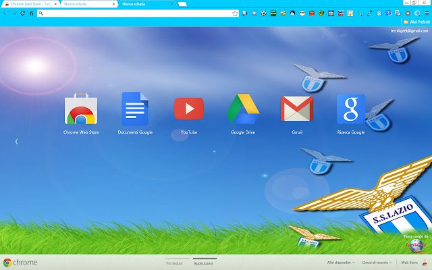Expand the Chiusi di recente dropdown
This screenshot has height=270, width=432.
point(377,263)
